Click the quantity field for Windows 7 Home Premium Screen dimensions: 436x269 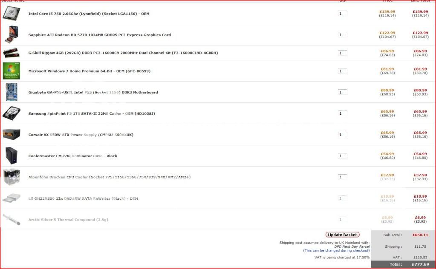342,71
